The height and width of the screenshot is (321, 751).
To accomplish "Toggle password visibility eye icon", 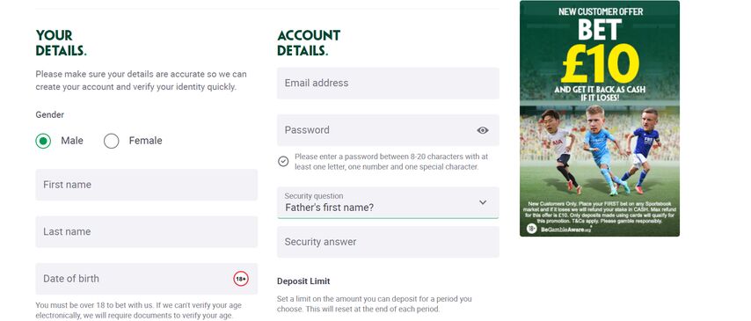I will point(482,130).
